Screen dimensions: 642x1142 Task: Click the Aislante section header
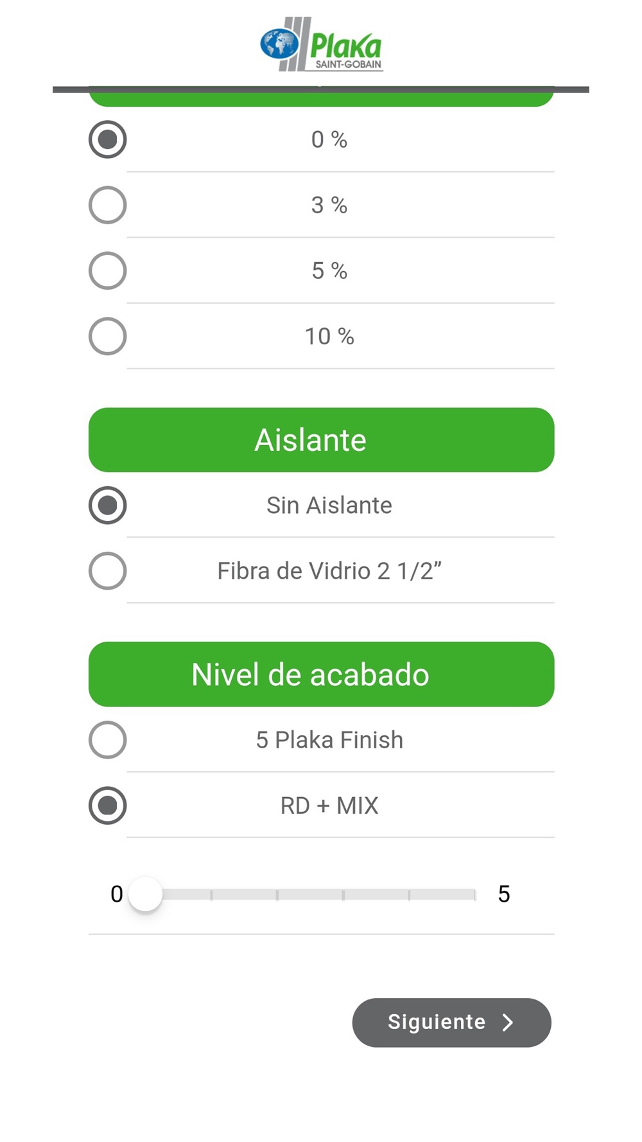(321, 440)
